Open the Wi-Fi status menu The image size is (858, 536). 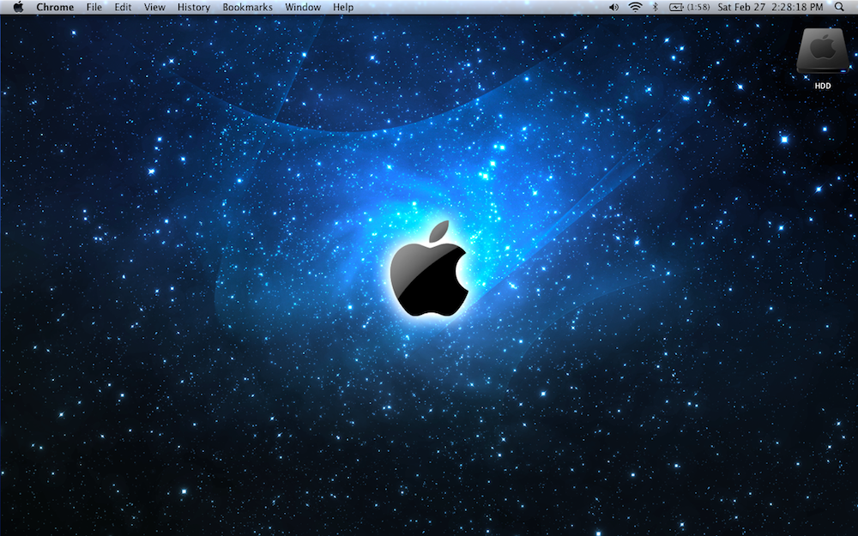tap(635, 7)
